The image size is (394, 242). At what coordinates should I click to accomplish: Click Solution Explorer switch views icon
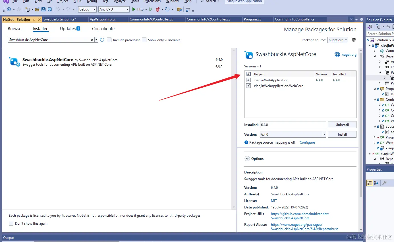tap(370, 27)
